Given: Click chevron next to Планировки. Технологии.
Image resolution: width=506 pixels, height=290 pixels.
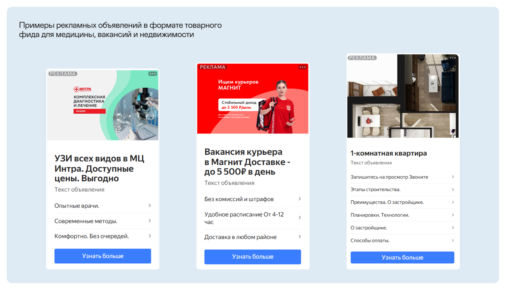Looking at the screenshot, I should (x=453, y=215).
